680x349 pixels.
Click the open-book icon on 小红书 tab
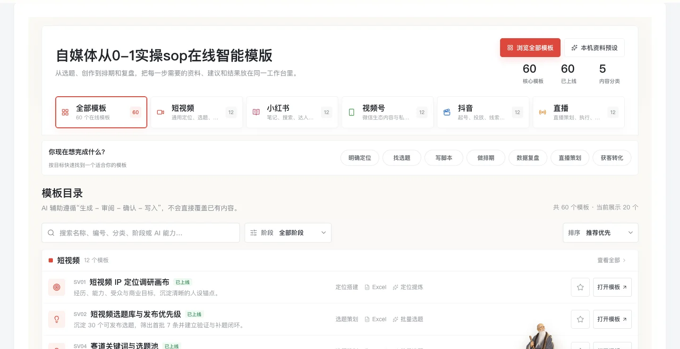(x=256, y=112)
